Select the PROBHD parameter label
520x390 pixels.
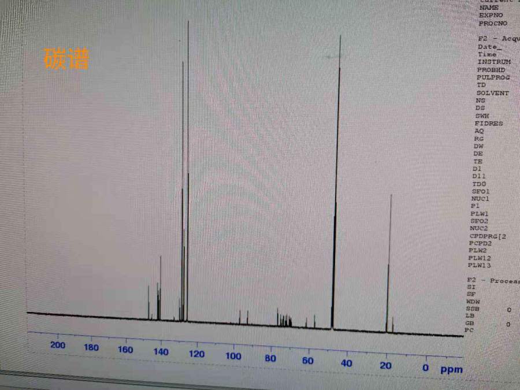(492, 70)
